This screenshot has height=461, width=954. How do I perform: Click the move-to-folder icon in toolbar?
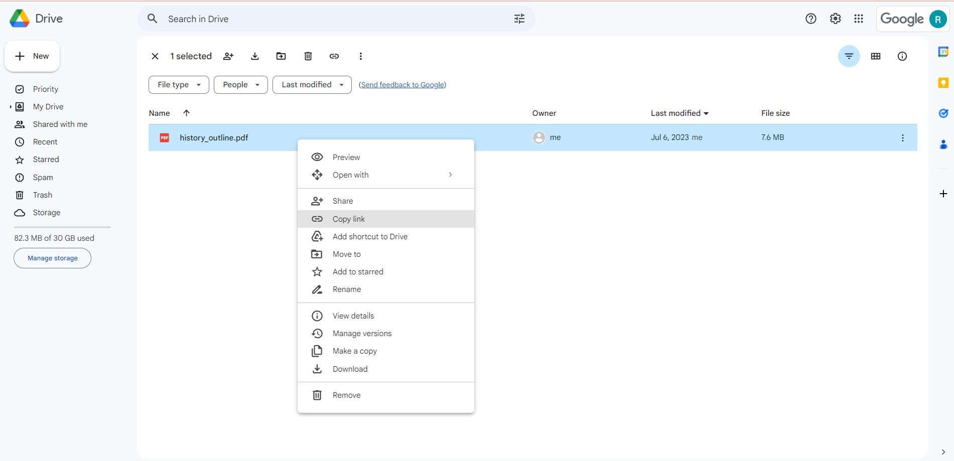click(281, 56)
